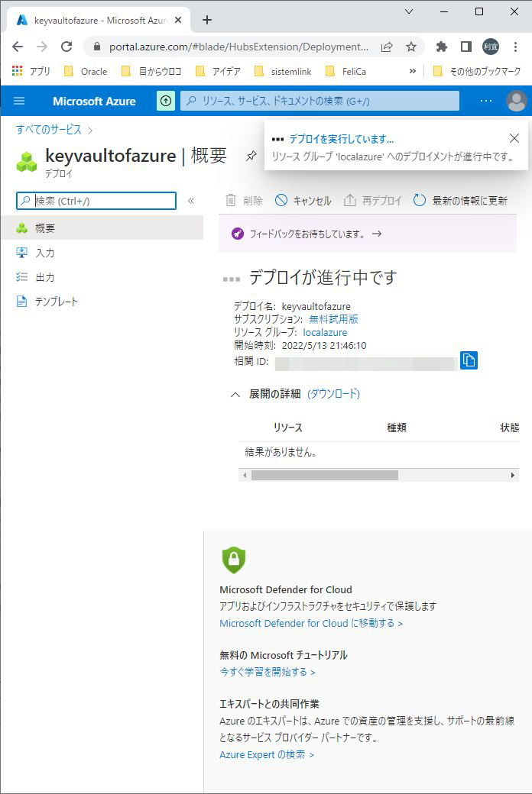Go to すべてのサービス breadcrumb

point(49,130)
